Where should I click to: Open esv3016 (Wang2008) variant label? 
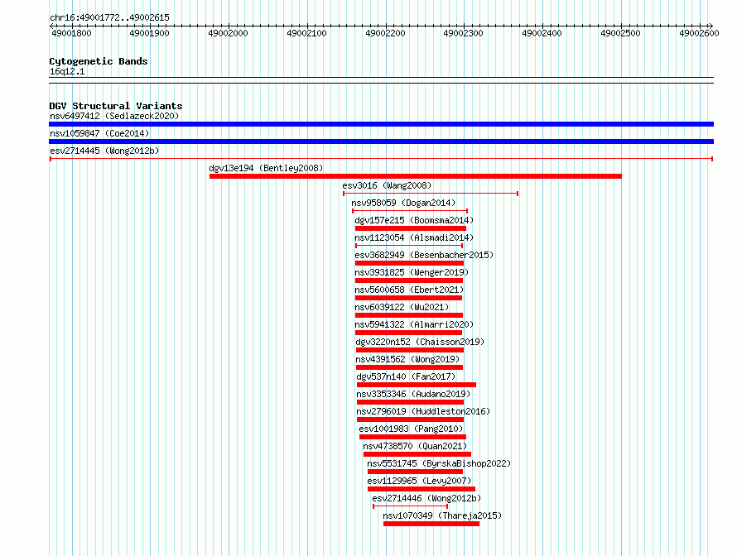387,185
